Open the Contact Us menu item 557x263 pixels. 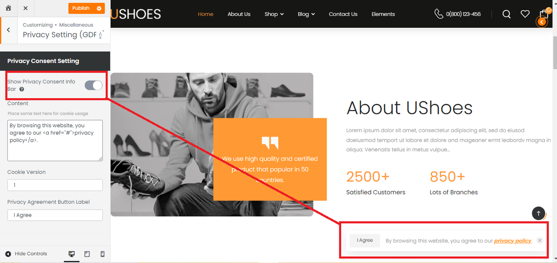pyautogui.click(x=343, y=14)
